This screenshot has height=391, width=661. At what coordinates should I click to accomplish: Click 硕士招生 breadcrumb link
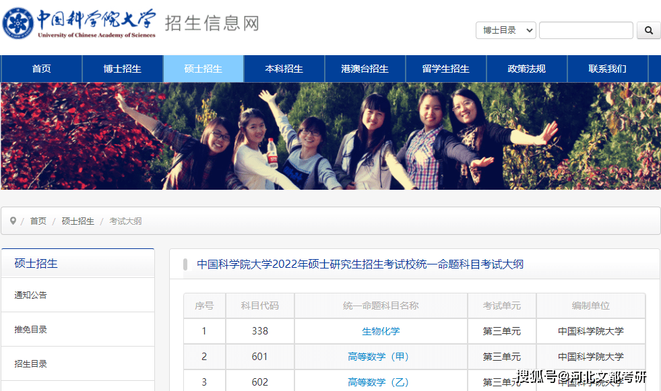(78, 221)
